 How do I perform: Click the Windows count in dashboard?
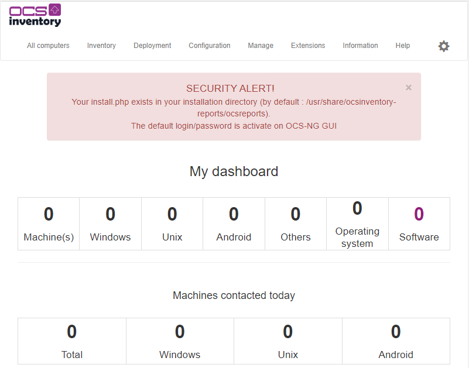click(x=110, y=215)
